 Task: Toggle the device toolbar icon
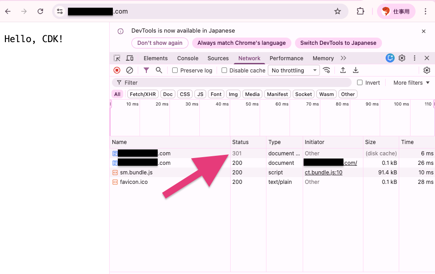(x=130, y=58)
